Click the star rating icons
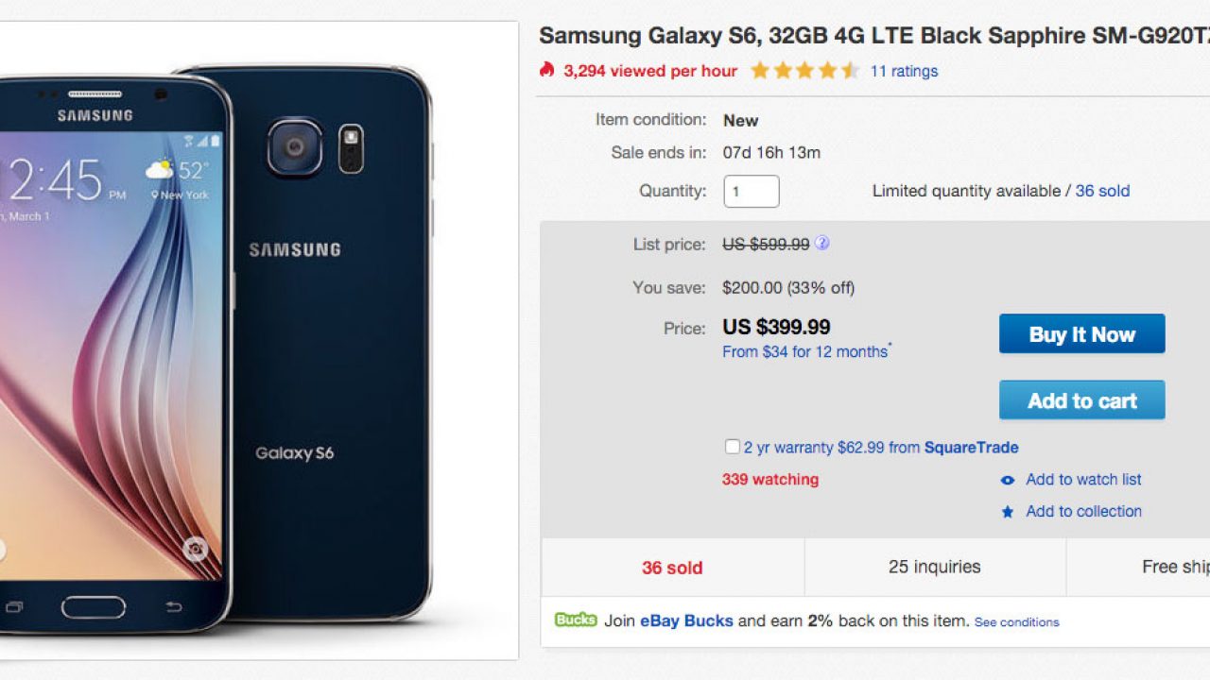Image resolution: width=1210 pixels, height=680 pixels. (804, 71)
